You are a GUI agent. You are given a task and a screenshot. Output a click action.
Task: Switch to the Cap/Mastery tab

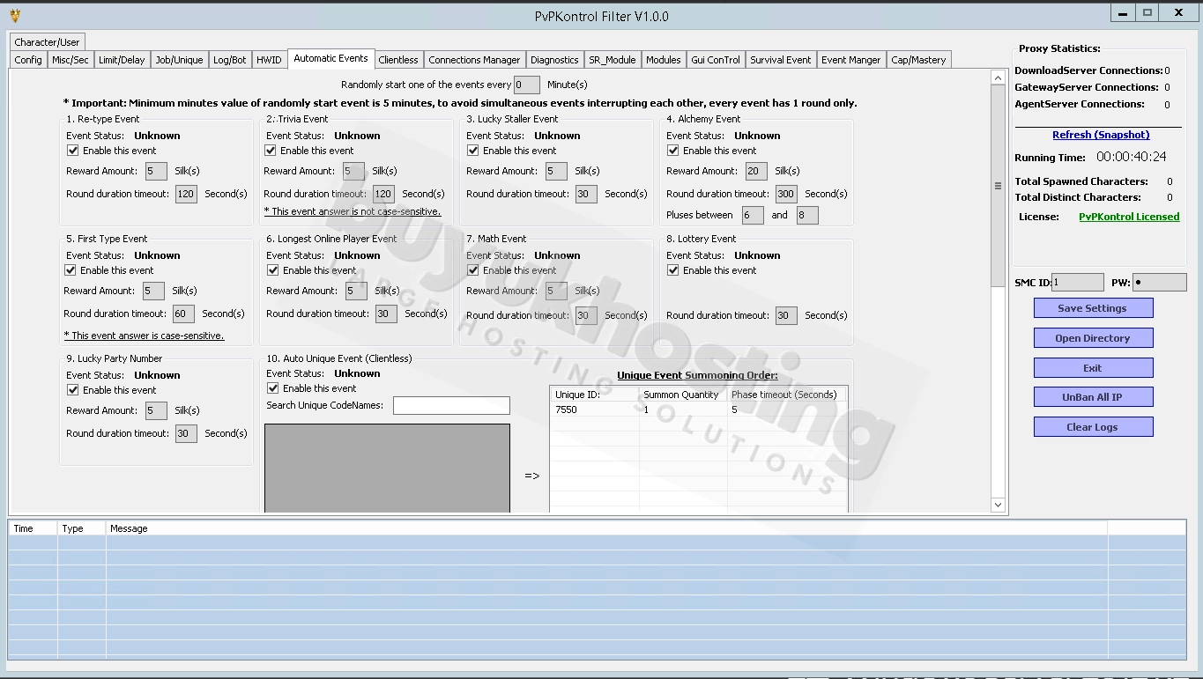click(918, 60)
